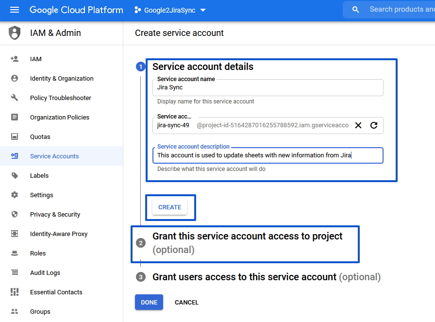Viewport: 435px width, 322px height.
Task: Click the Google Cloud Platform logo
Action: click(x=76, y=10)
